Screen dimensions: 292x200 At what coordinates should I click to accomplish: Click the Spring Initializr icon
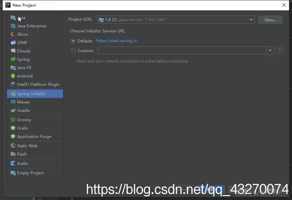tap(13, 94)
